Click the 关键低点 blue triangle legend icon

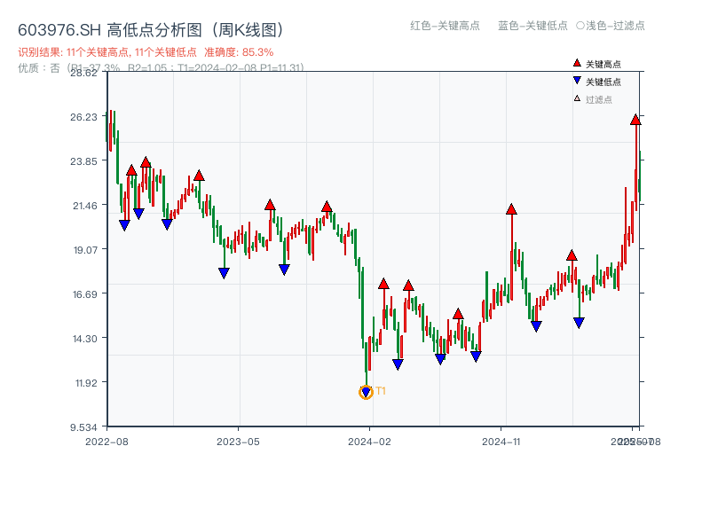point(577,78)
